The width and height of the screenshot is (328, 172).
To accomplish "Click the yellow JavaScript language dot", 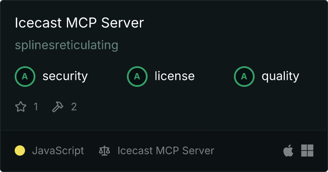I will [x=20, y=150].
